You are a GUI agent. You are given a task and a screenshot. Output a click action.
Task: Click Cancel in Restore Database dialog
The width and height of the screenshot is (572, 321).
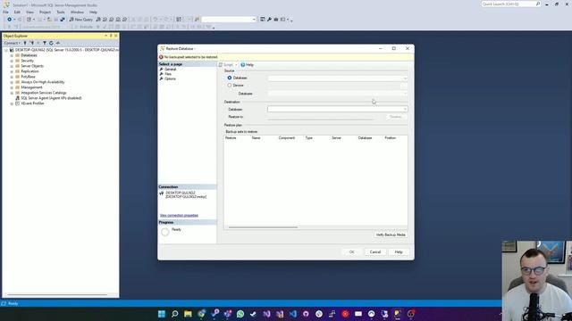[x=375, y=251]
